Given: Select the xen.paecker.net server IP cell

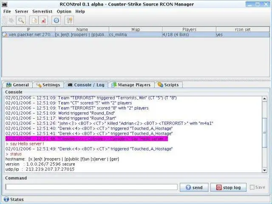Looking at the screenshot, I should click(x=28, y=35).
